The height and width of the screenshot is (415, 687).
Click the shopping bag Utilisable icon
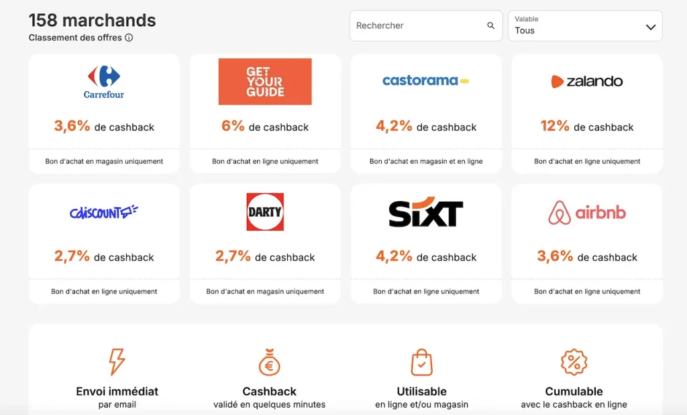click(421, 362)
